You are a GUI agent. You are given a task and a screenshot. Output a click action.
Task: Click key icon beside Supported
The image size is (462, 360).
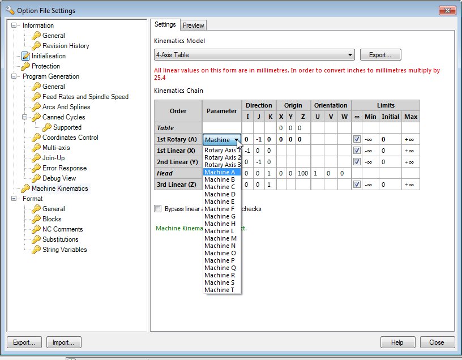point(47,127)
